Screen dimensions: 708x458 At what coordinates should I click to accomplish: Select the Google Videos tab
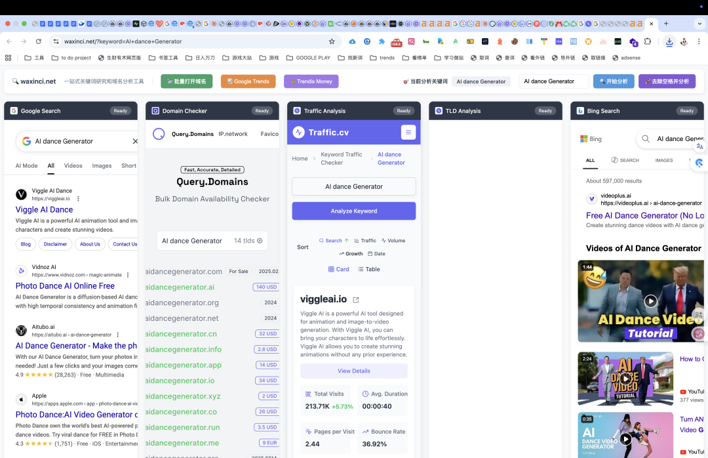(73, 165)
